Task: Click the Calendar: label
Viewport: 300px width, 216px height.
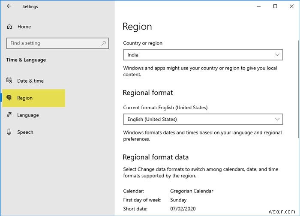Action: coord(134,191)
